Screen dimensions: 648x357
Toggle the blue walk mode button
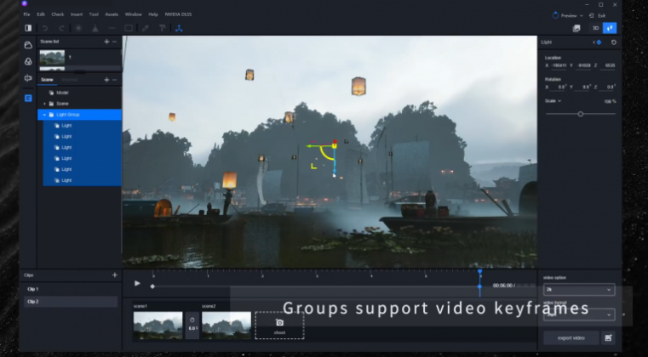[610, 28]
